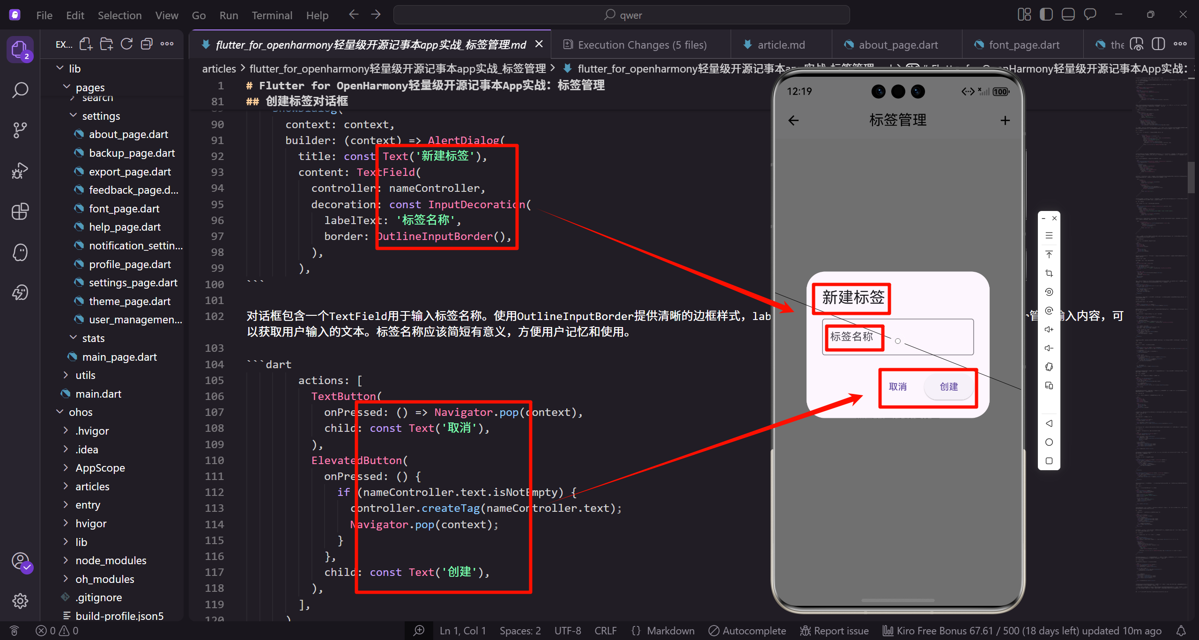This screenshot has height=640, width=1199.
Task: Collapse the stats folder
Action: coord(73,337)
